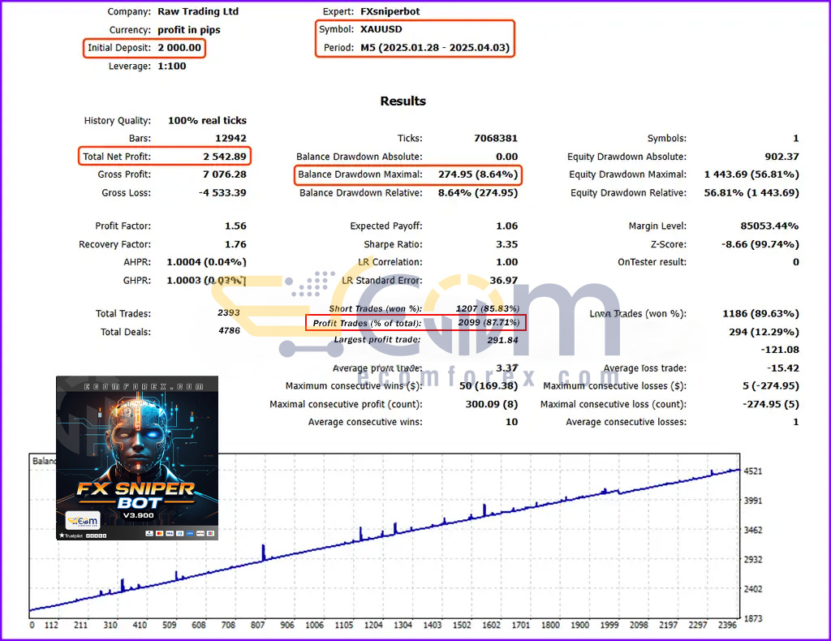831x641 pixels.
Task: Click Short Trades value 1207 (85.83%)
Action: [x=488, y=308]
